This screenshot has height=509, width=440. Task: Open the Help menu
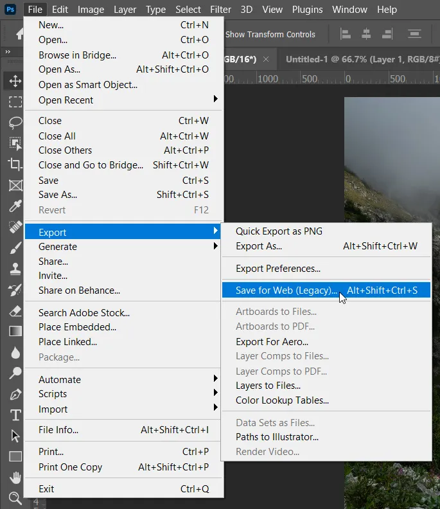tap(387, 10)
